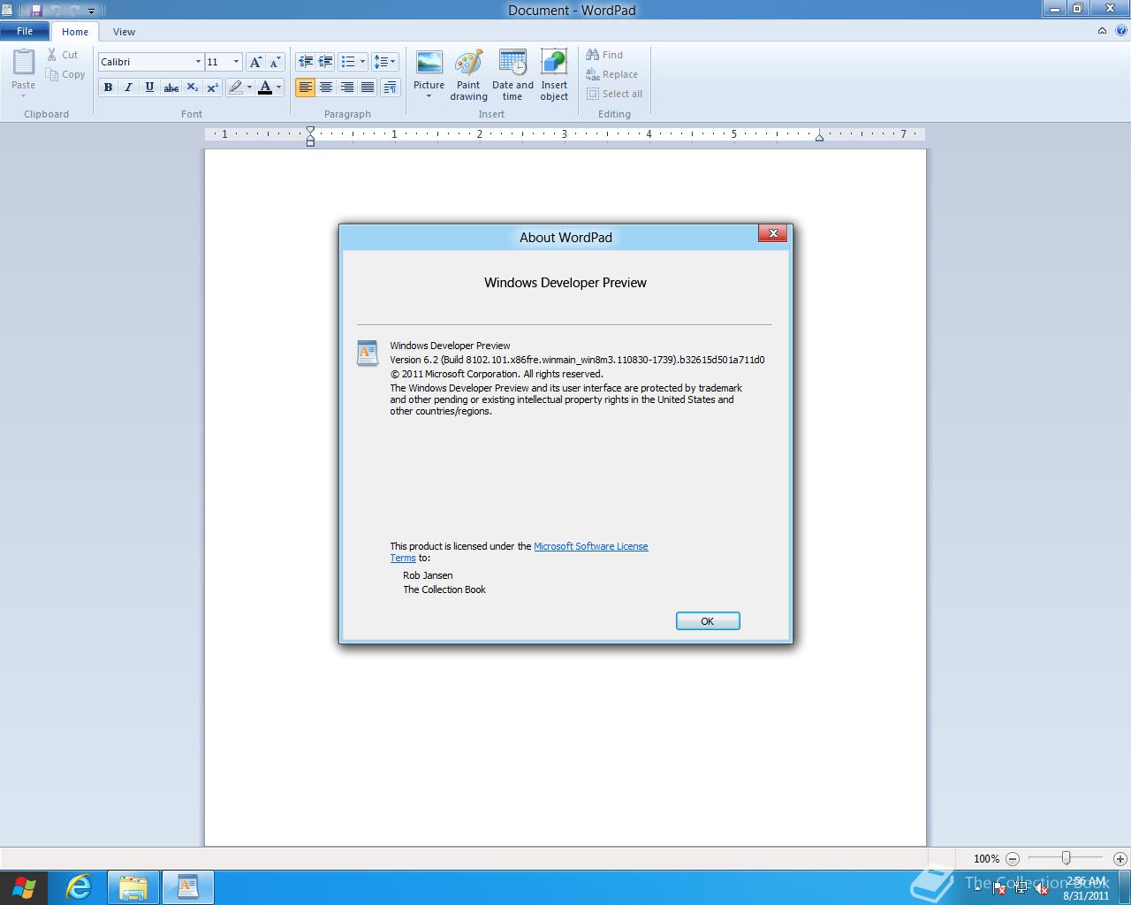Expand the font size 11 dropdown
The width and height of the screenshot is (1131, 905).
tap(236, 62)
